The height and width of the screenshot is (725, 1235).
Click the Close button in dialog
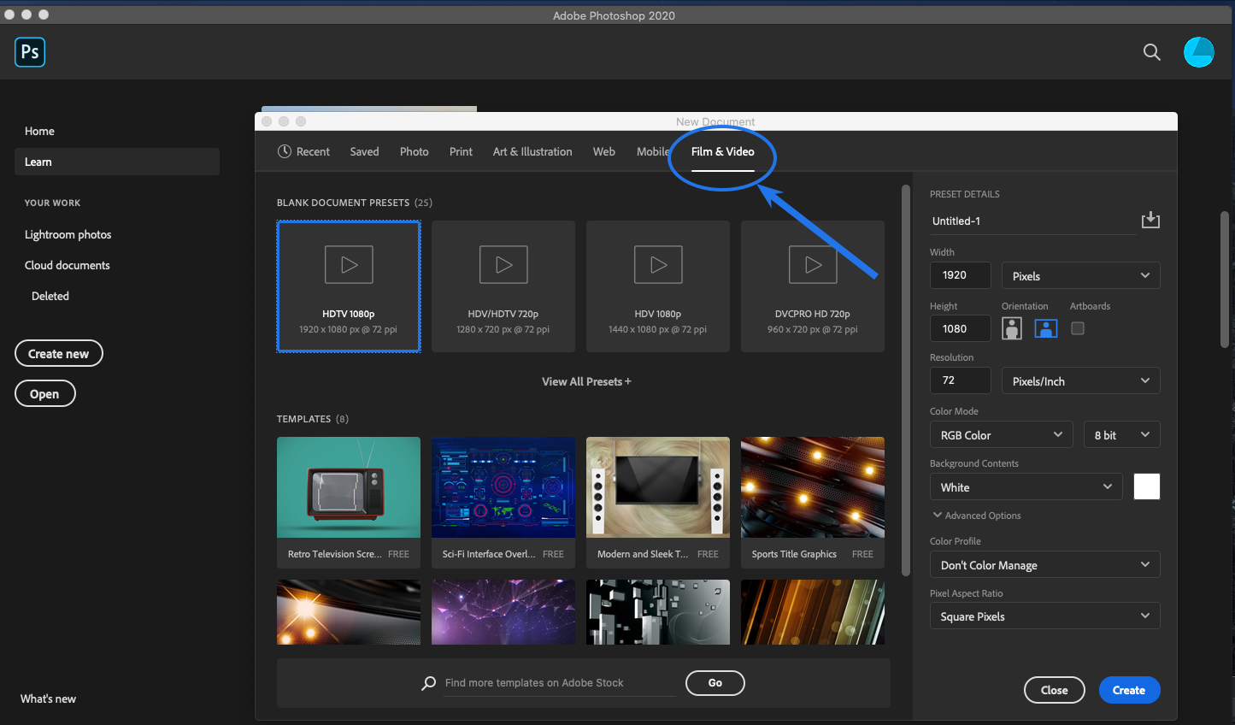click(1054, 690)
